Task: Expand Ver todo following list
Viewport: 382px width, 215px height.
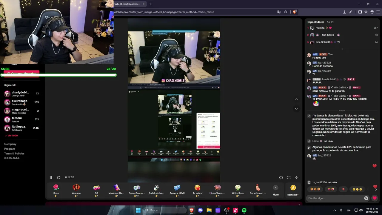Action: coord(11,136)
